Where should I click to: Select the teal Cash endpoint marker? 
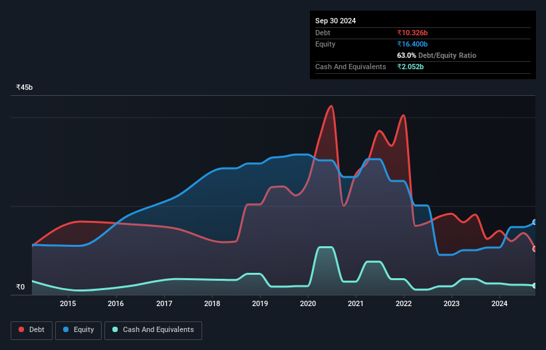point(535,285)
